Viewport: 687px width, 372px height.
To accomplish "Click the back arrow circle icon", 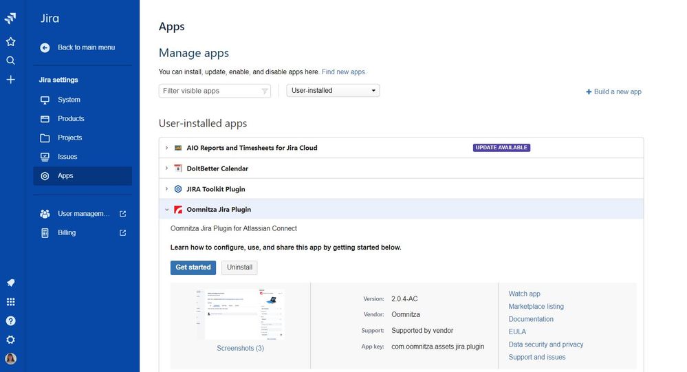I will click(45, 47).
